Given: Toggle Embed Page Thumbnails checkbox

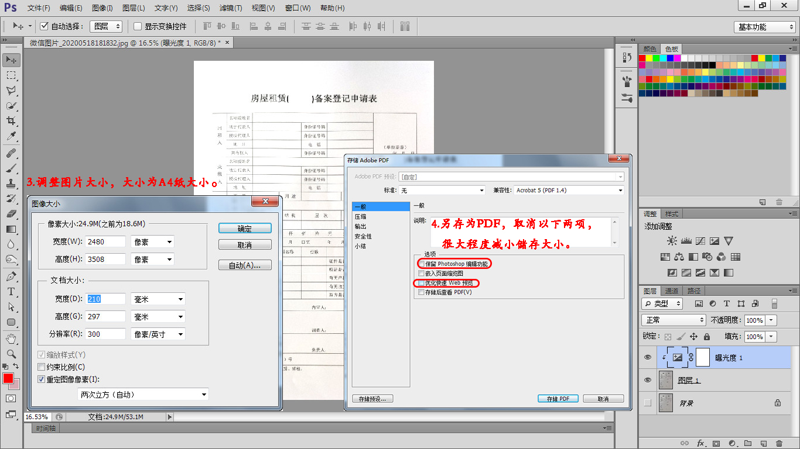Looking at the screenshot, I should (x=422, y=274).
